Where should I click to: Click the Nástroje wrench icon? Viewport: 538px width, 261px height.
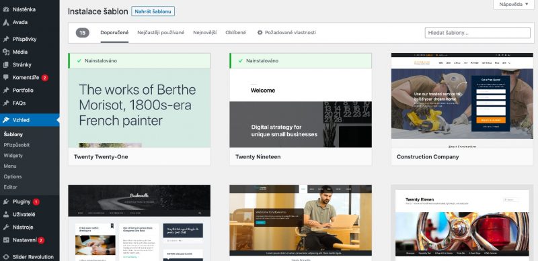(x=6, y=227)
